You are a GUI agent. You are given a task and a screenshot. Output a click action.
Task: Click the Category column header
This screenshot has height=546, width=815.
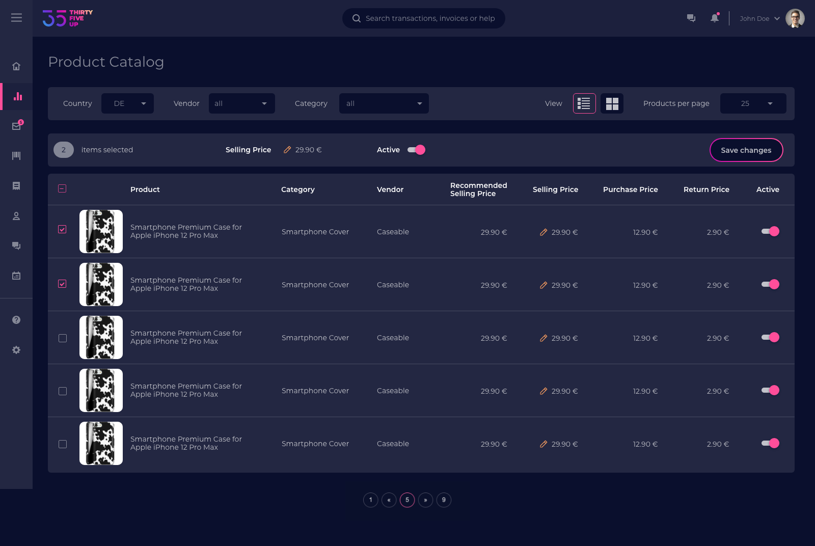298,189
